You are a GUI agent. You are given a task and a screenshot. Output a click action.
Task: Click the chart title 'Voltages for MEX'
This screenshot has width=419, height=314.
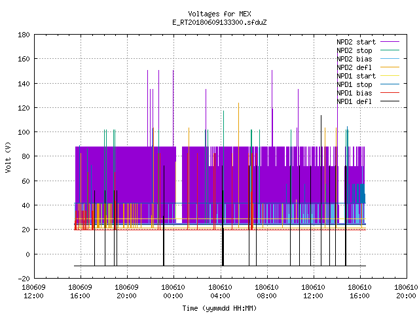[x=219, y=14]
